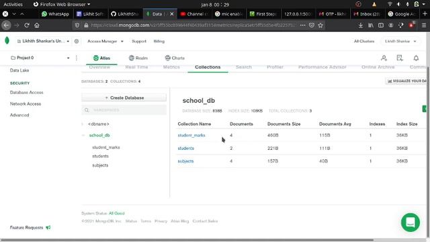Click the Activities button in top bar
The width and height of the screenshot is (430, 242).
click(x=13, y=5)
